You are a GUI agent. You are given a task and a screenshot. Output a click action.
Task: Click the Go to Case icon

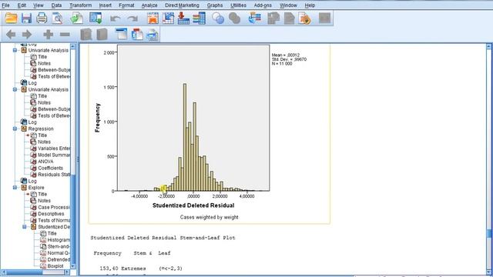tap(168, 18)
